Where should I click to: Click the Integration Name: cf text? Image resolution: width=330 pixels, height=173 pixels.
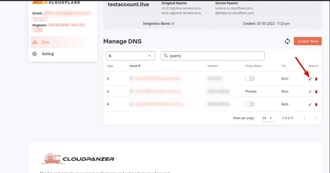(x=159, y=23)
